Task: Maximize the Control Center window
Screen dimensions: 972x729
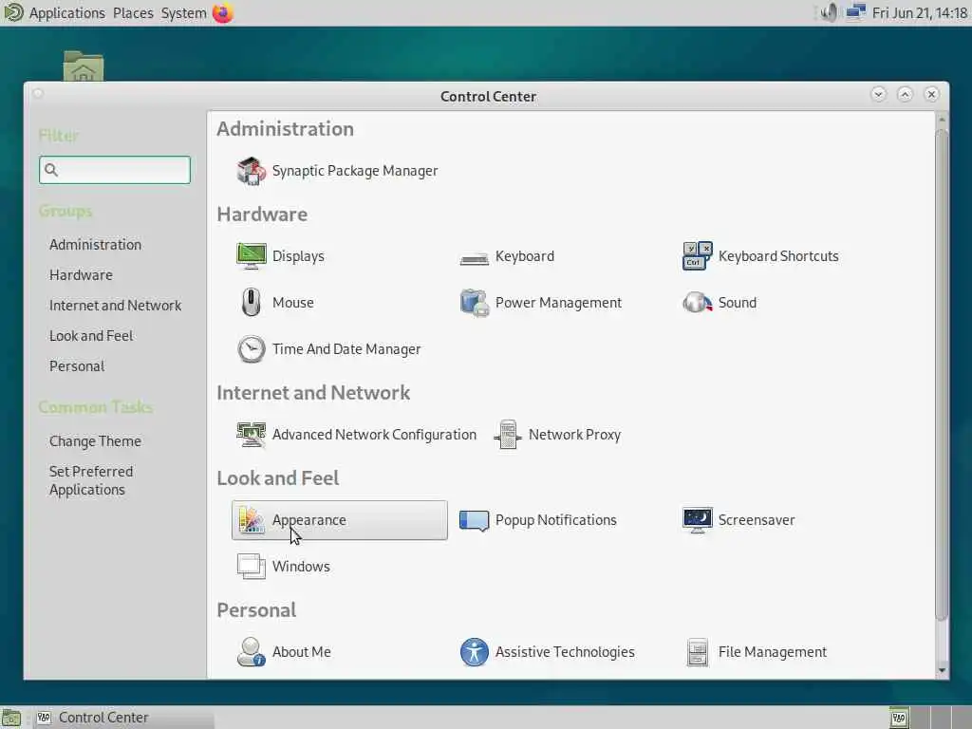Action: (x=905, y=94)
